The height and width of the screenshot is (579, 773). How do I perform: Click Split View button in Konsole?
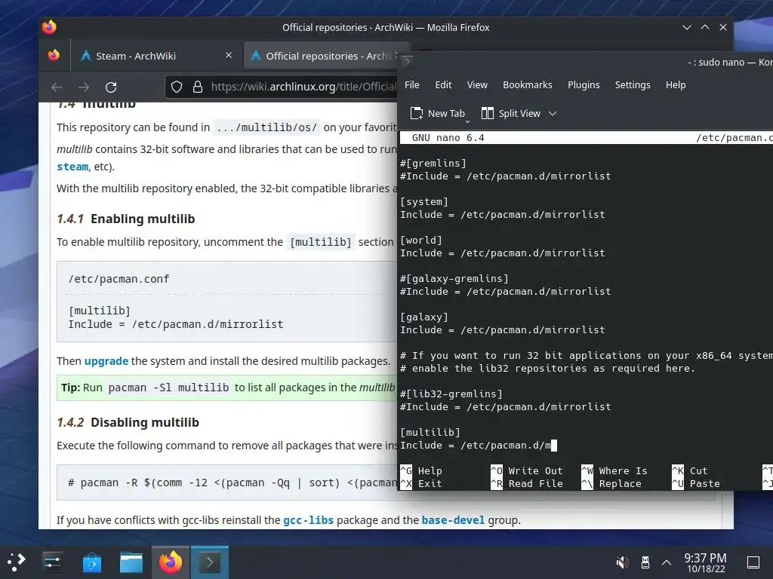(x=511, y=113)
